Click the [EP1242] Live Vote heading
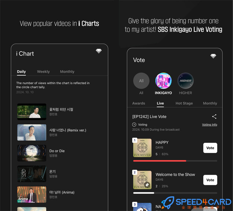This screenshot has height=211, width=233. [x=149, y=117]
